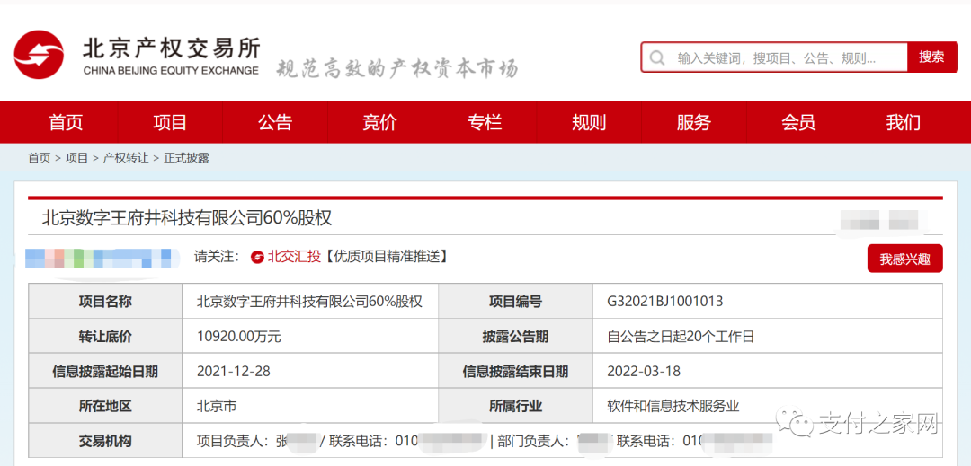The width and height of the screenshot is (971, 466).
Task: Open the 竞价 navigation menu item
Action: point(379,122)
